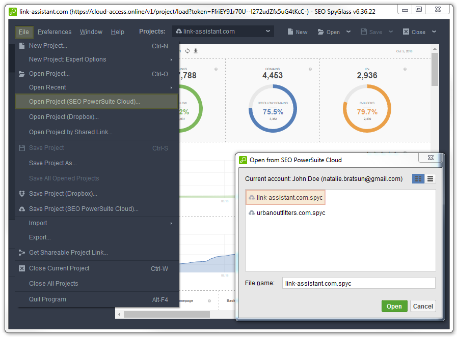Click the horizontal scrollbar thumb at bottom

[x=167, y=314]
